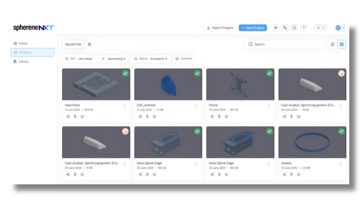The image size is (361, 217).
Task: Star Jewelry as favorite
Action: coord(299,175)
